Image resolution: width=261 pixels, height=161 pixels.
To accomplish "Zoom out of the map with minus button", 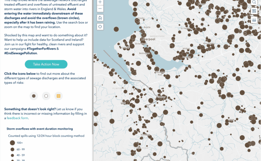I will click(x=100, y=9).
